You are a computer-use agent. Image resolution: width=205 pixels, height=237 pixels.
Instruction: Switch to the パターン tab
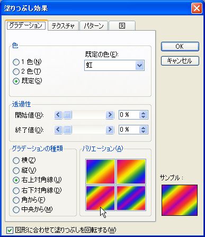94,26
